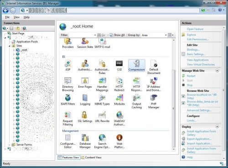
Task: Open the Providers feature
Action: click(68, 43)
